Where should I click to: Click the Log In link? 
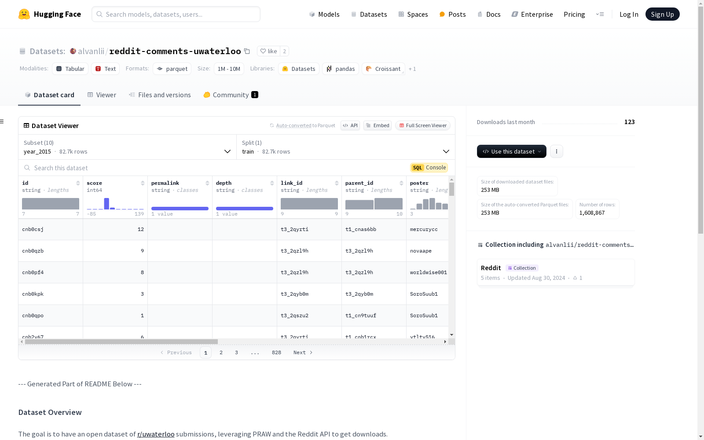click(x=629, y=14)
